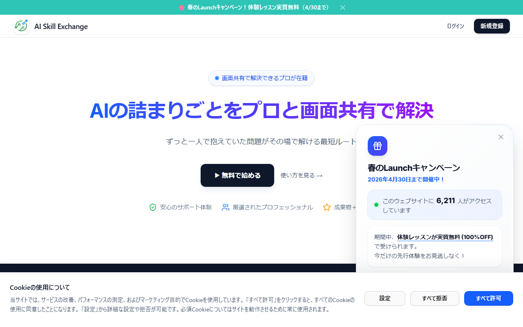Click the 新規登録 sign-up button
Viewport: 523px width, 327px height.
(492, 26)
